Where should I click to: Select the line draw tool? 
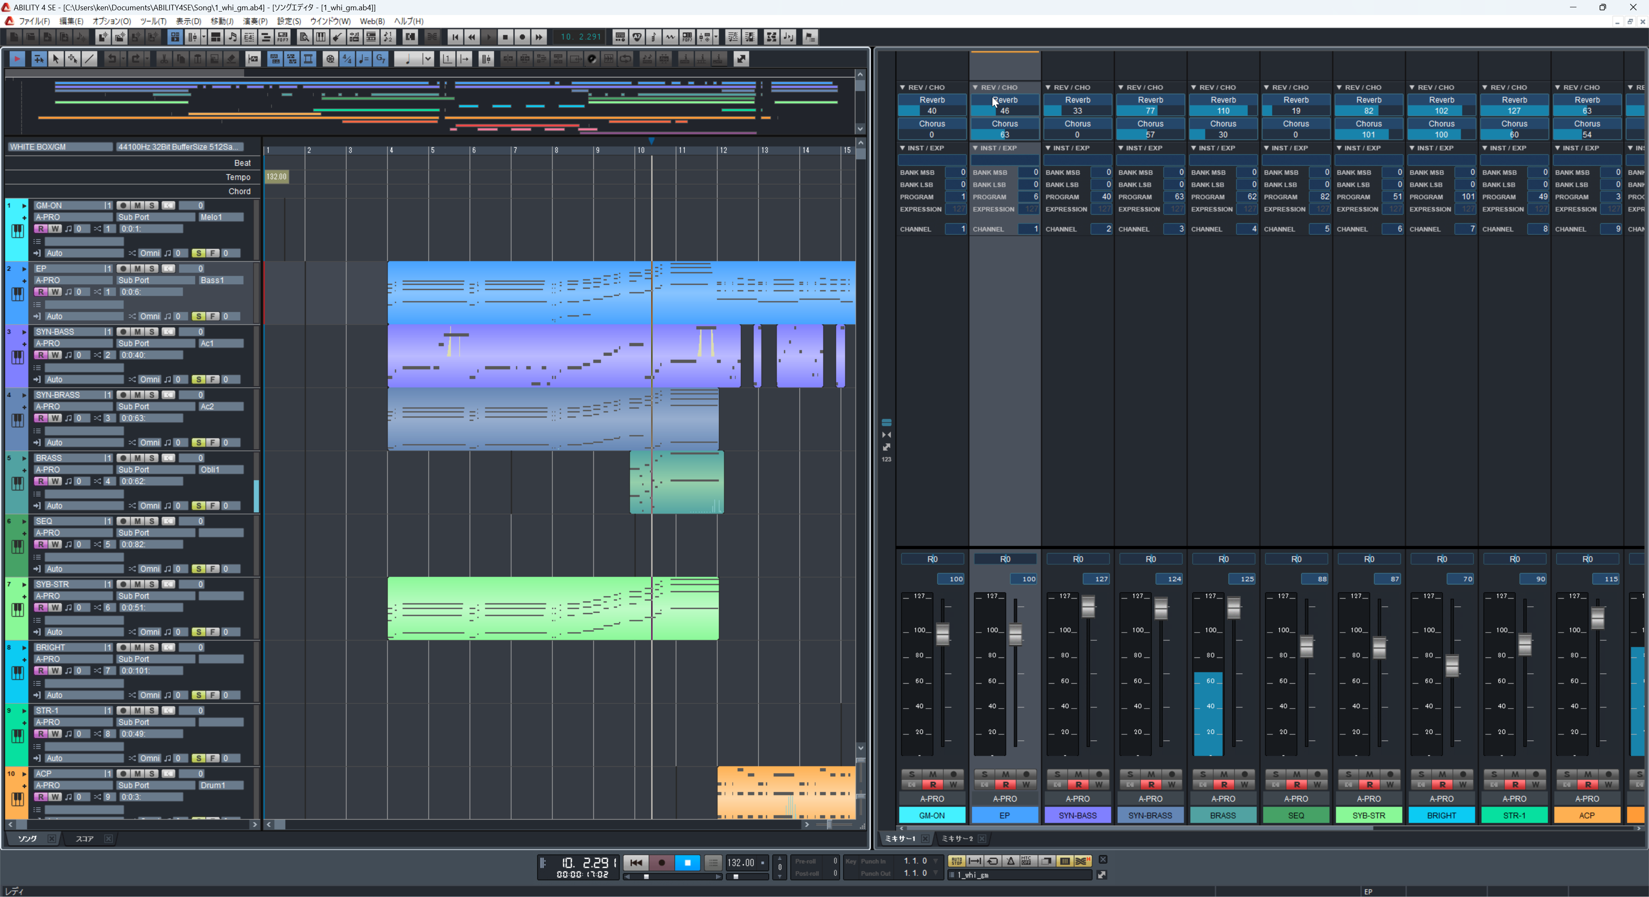coord(90,59)
